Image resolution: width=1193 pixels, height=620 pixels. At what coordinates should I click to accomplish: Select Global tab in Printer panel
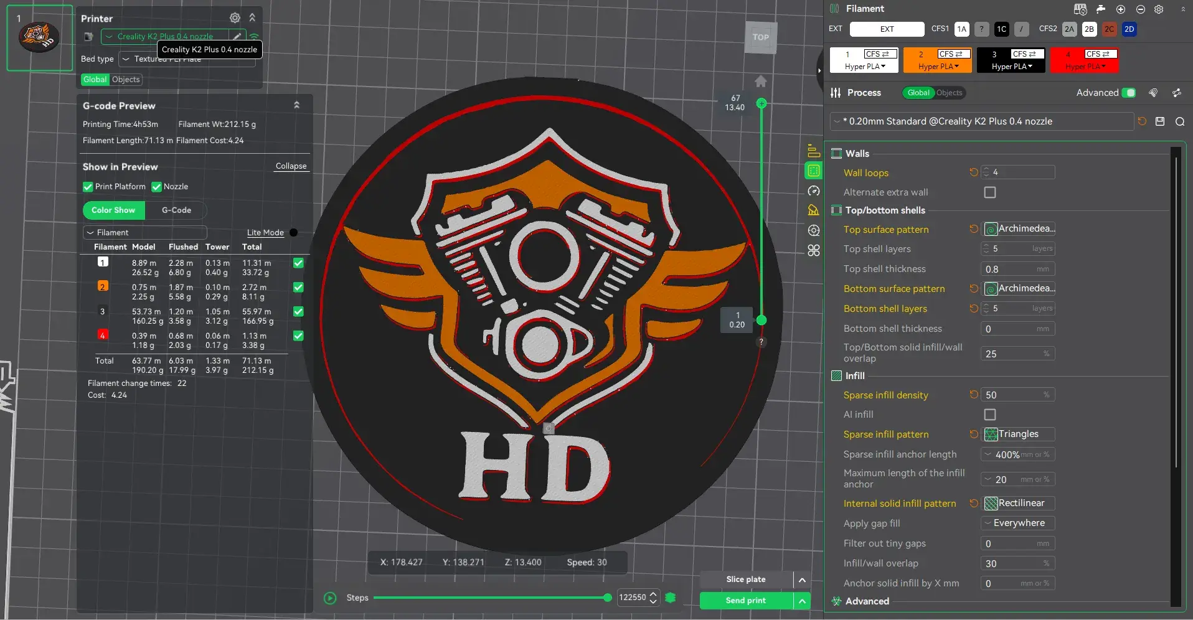[x=95, y=80]
